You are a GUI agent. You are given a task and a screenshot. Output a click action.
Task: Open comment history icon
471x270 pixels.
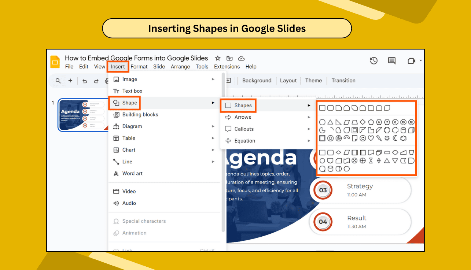391,60
